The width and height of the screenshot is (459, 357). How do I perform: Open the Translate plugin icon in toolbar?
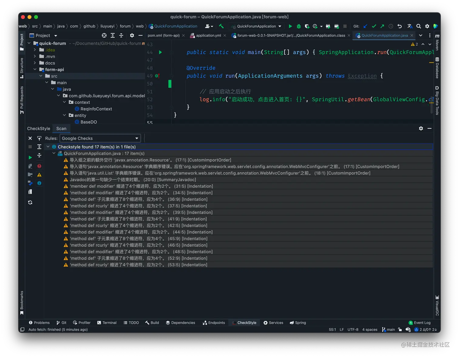[410, 26]
